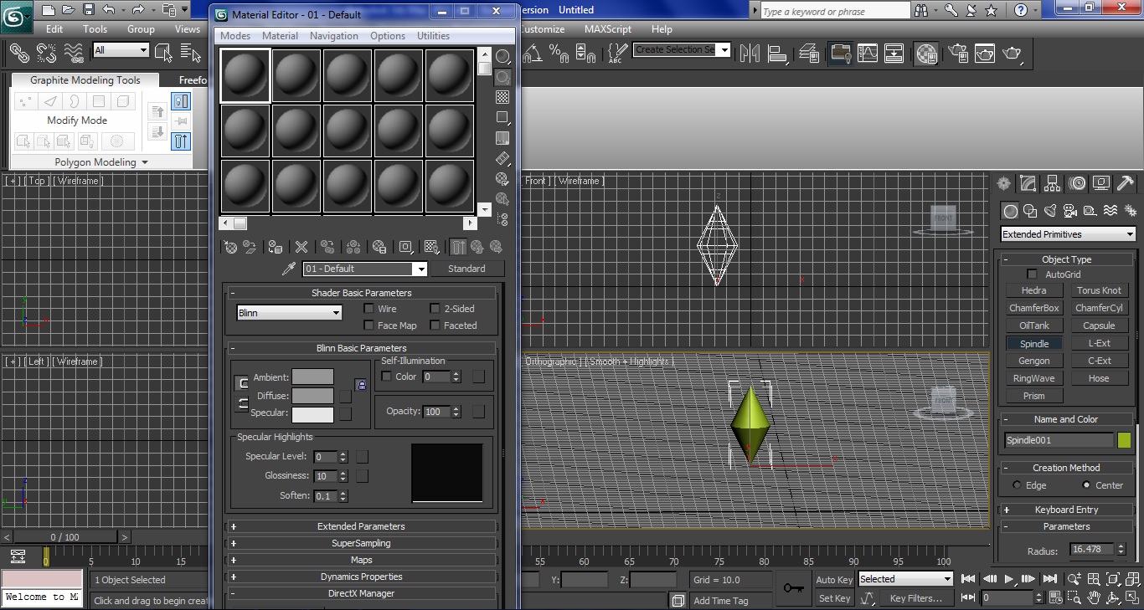Click the Ambient color swatch
Image resolution: width=1144 pixels, height=610 pixels.
313,377
